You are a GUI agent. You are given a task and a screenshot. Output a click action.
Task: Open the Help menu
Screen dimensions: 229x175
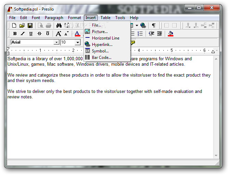[134, 18]
